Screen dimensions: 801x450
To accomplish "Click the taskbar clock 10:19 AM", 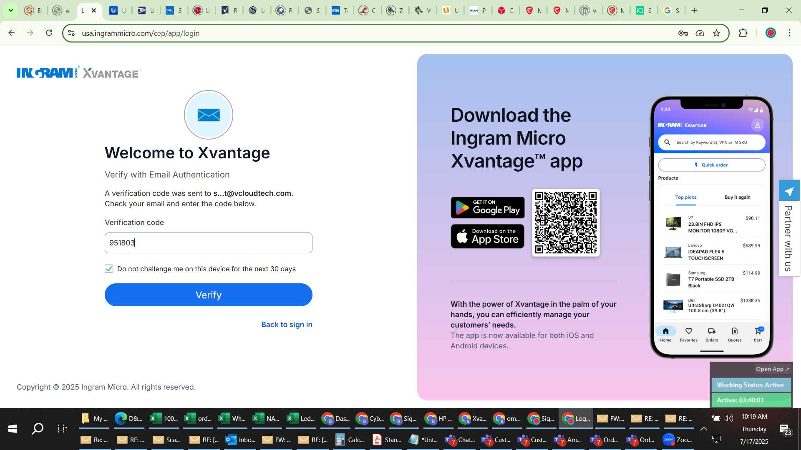I will [754, 417].
